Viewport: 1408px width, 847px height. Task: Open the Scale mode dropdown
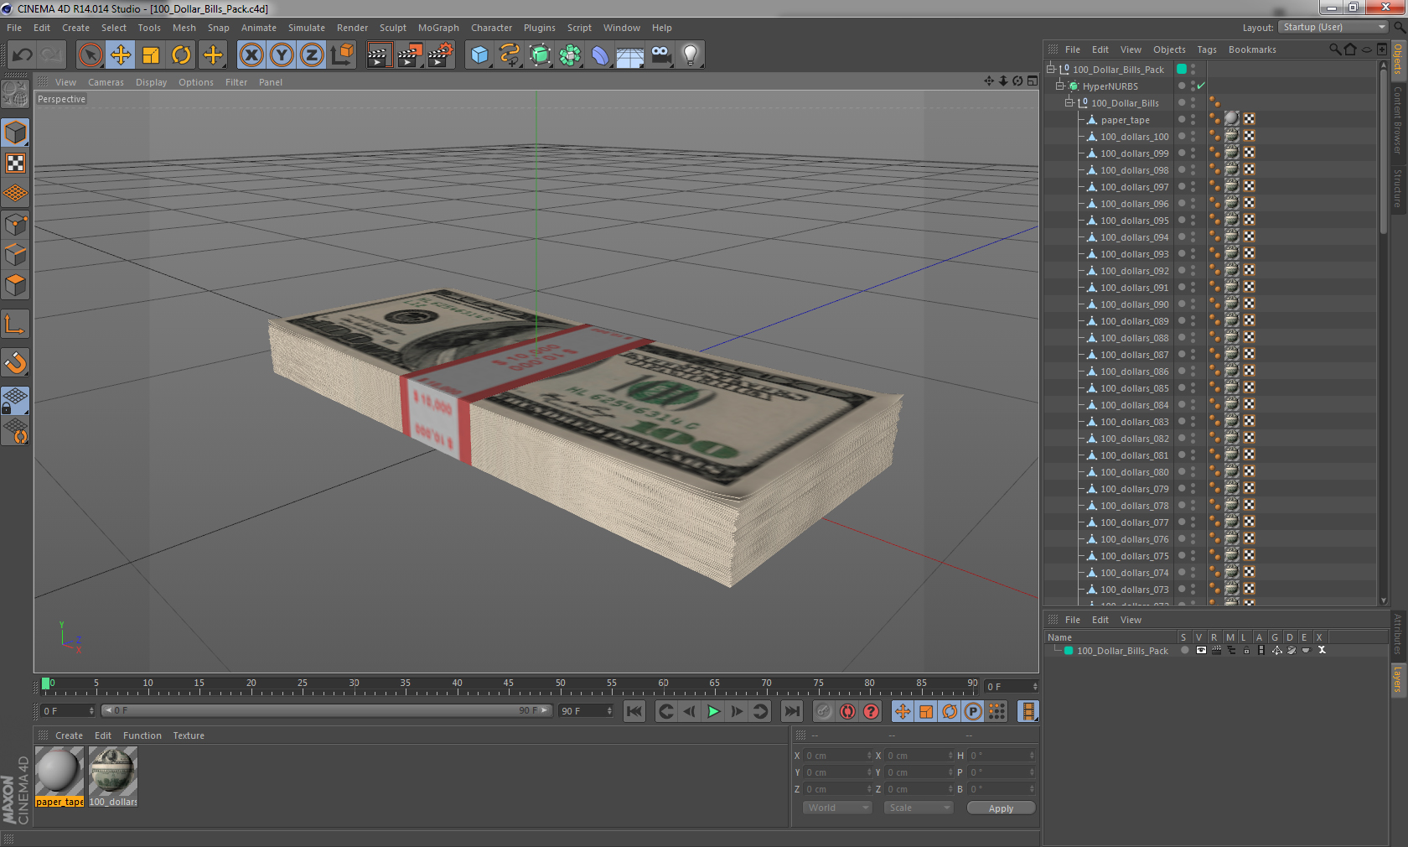point(919,808)
